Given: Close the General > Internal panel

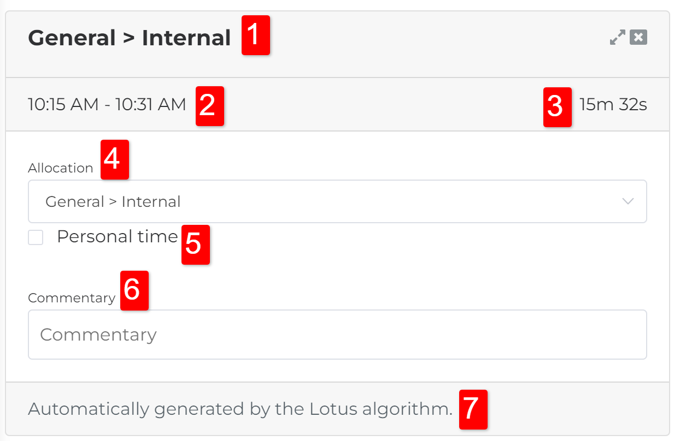Looking at the screenshot, I should coord(638,38).
